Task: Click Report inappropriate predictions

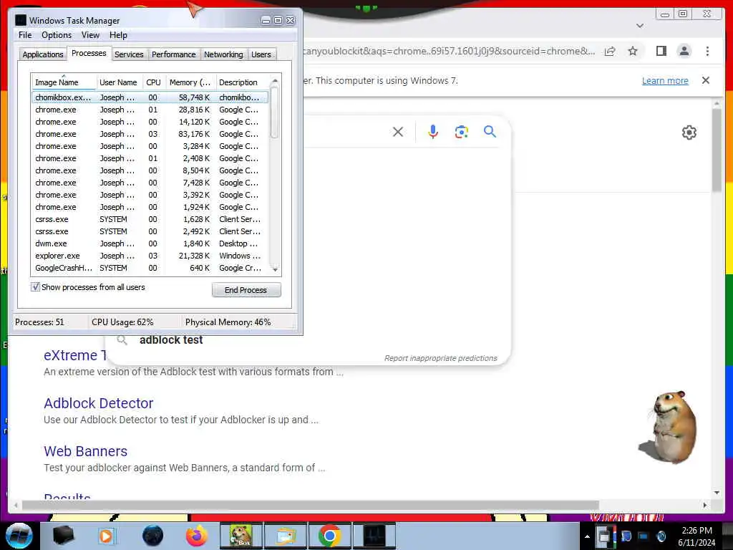Action: [x=440, y=358]
